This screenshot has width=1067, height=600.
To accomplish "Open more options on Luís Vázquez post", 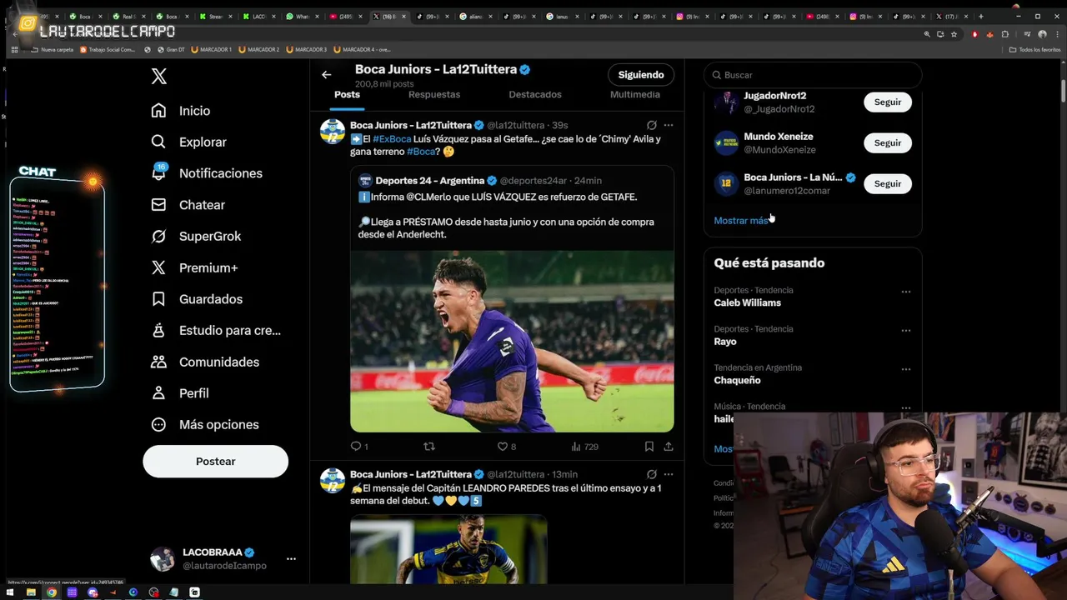I will tap(669, 125).
